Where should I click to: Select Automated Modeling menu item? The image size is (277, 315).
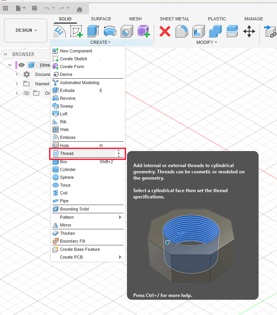pyautogui.click(x=88, y=83)
